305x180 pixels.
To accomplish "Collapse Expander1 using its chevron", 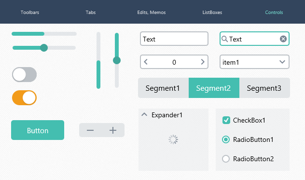I will pyautogui.click(x=144, y=114).
